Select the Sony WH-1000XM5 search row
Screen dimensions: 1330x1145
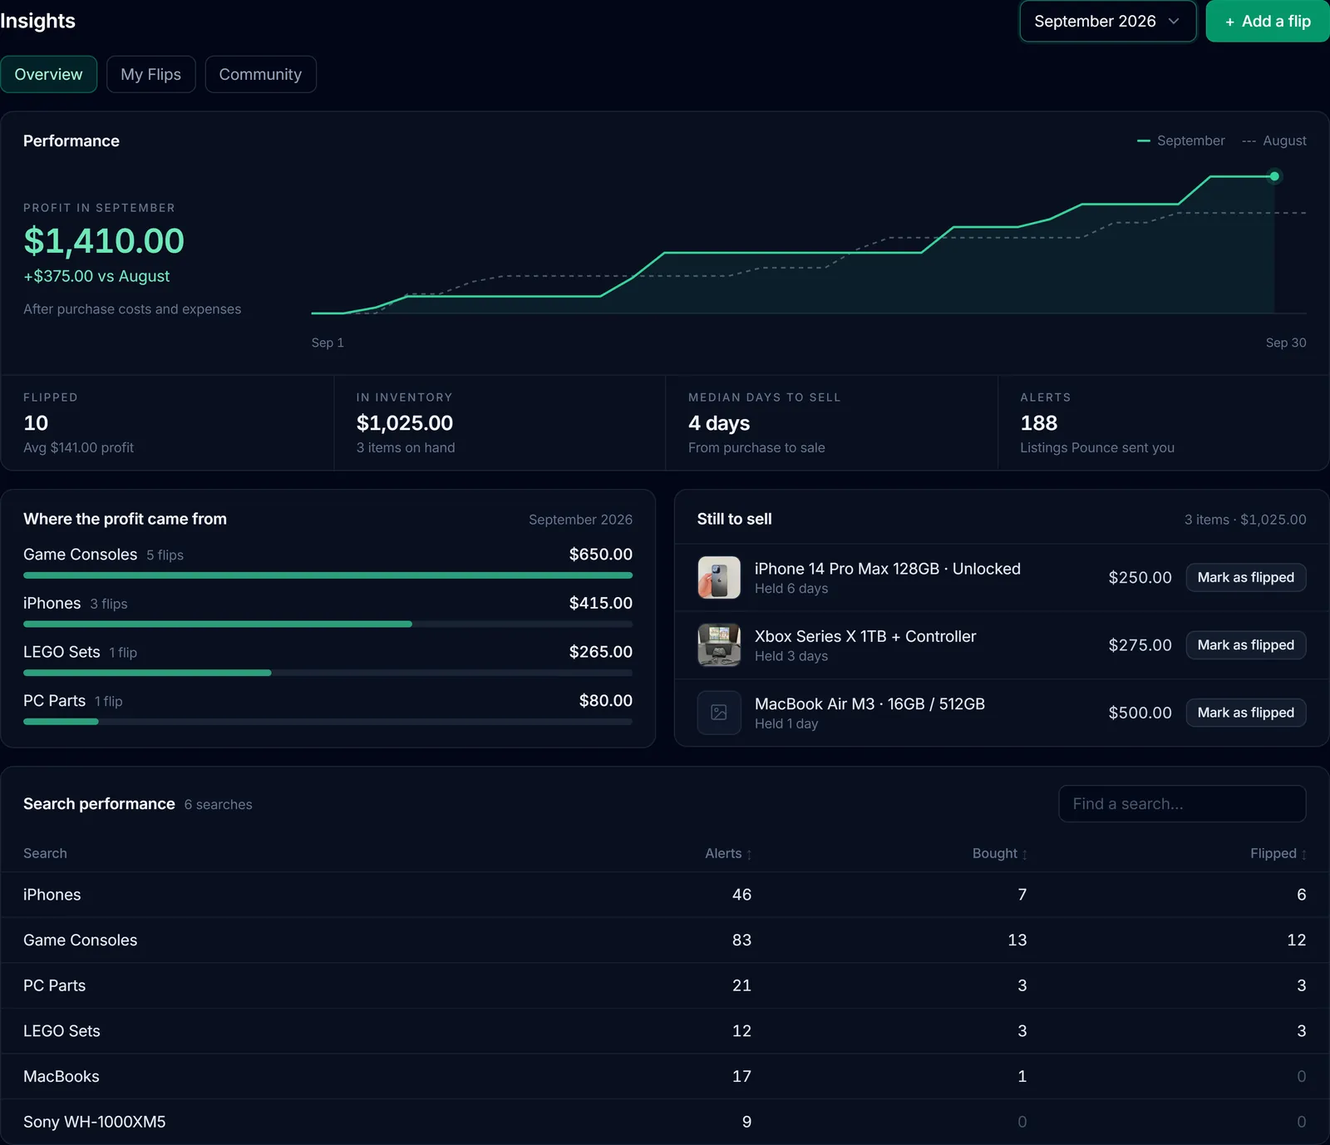[x=665, y=1122]
